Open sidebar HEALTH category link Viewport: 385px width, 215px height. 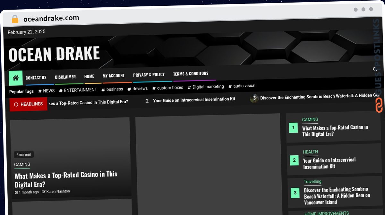pos(311,152)
